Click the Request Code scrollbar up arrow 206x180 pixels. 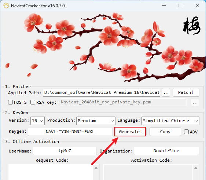point(96,168)
